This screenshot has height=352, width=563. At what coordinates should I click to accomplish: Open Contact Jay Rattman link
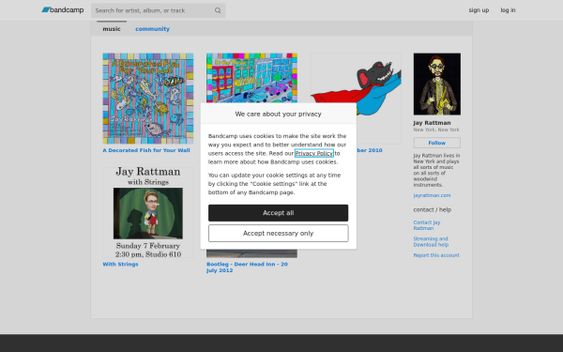click(427, 225)
